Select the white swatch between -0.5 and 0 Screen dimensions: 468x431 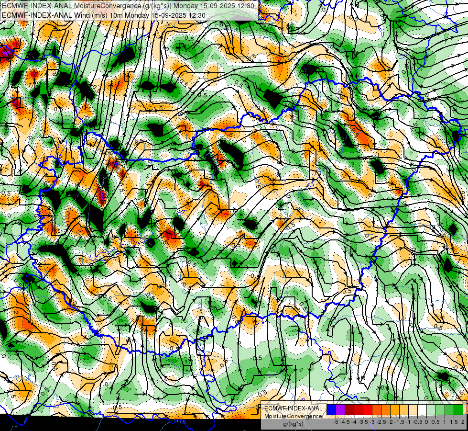[422, 410]
